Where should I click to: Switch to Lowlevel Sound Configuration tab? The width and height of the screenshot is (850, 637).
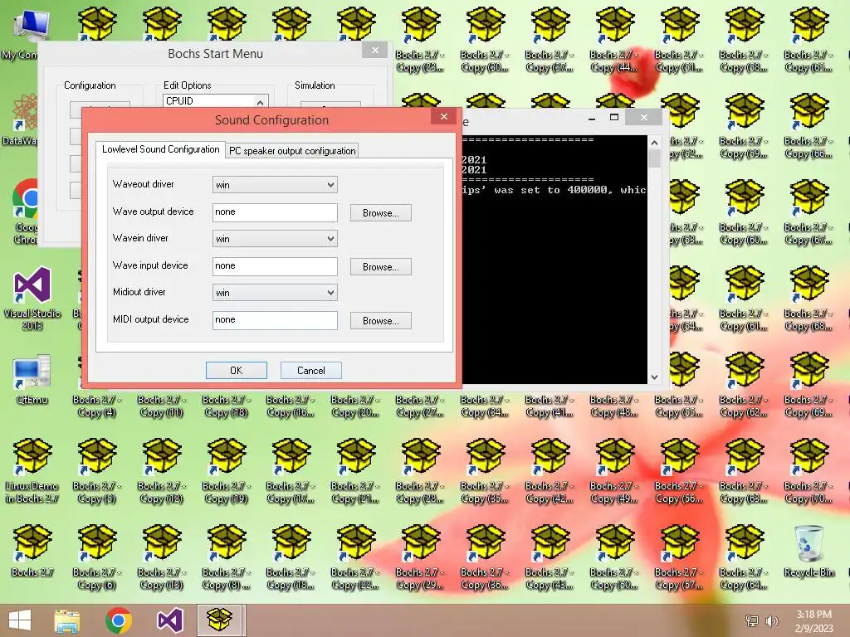click(160, 149)
